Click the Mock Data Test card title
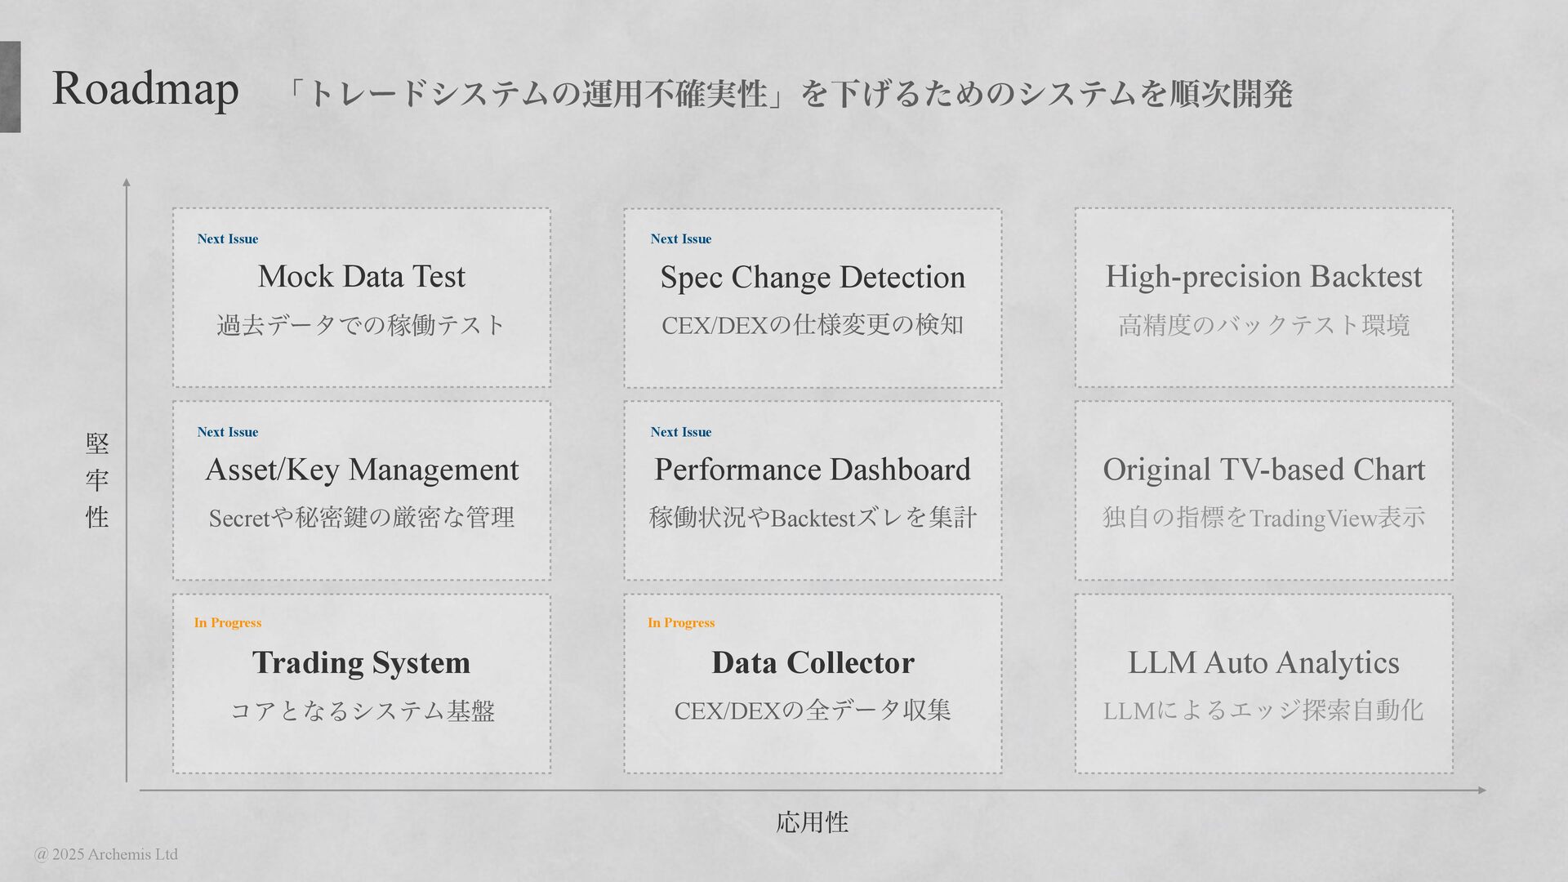This screenshot has width=1568, height=882. click(x=361, y=277)
